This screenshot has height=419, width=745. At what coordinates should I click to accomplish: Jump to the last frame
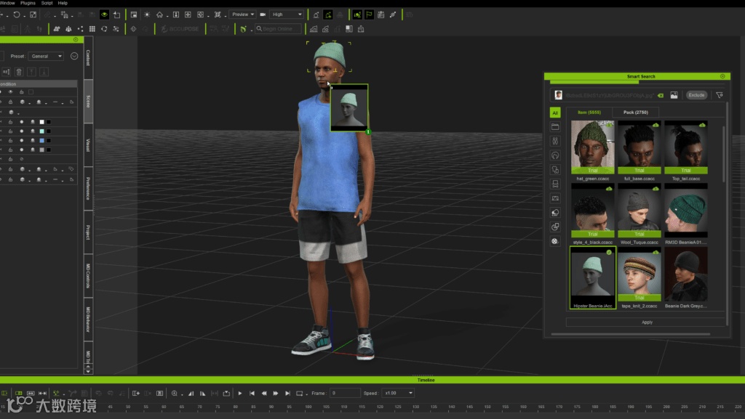point(287,394)
